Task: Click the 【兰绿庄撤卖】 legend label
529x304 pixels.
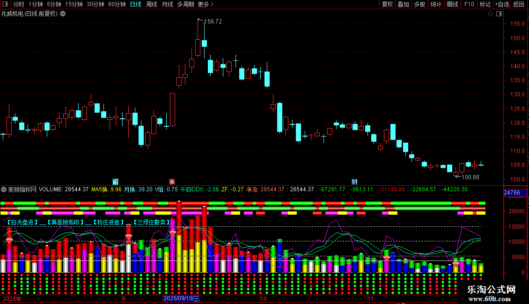Action: point(152,223)
